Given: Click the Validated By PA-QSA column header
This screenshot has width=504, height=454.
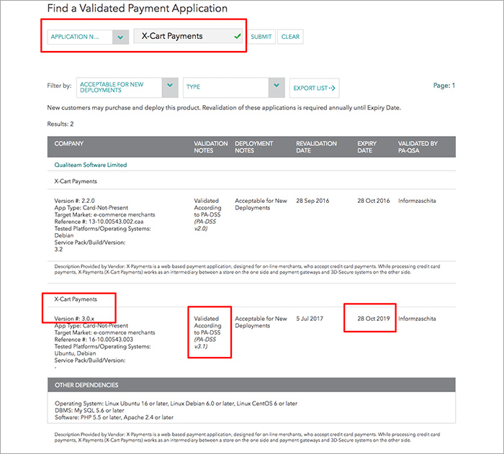Looking at the screenshot, I should point(418,147).
